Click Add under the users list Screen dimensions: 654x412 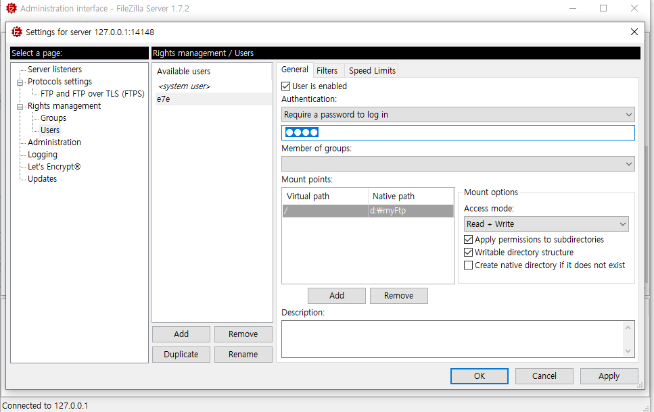click(x=181, y=334)
